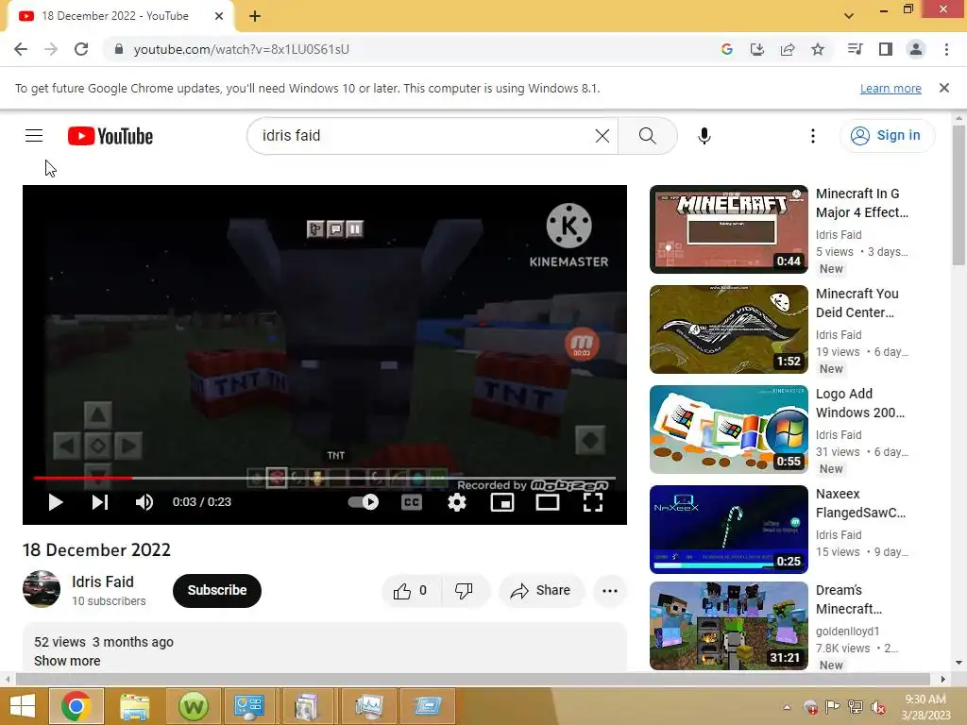Open the YouTube guide hamburger menu
Viewport: 967px width, 725px height.
(34, 136)
